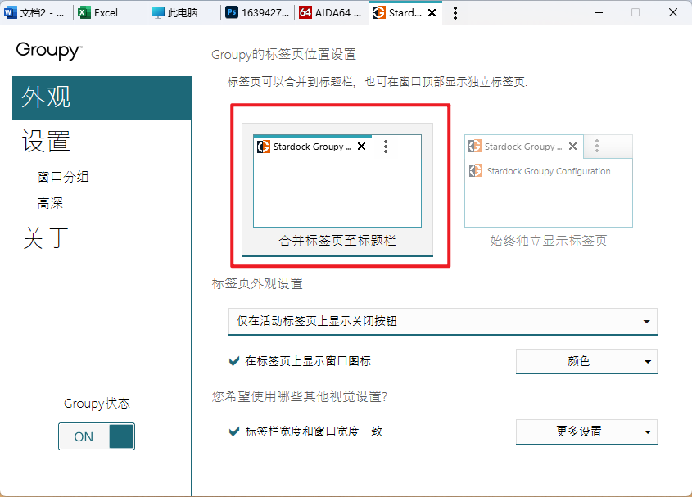Uncheck 标签栏宽度和窗口宽度一致 checkbox
692x497 pixels.
[234, 431]
